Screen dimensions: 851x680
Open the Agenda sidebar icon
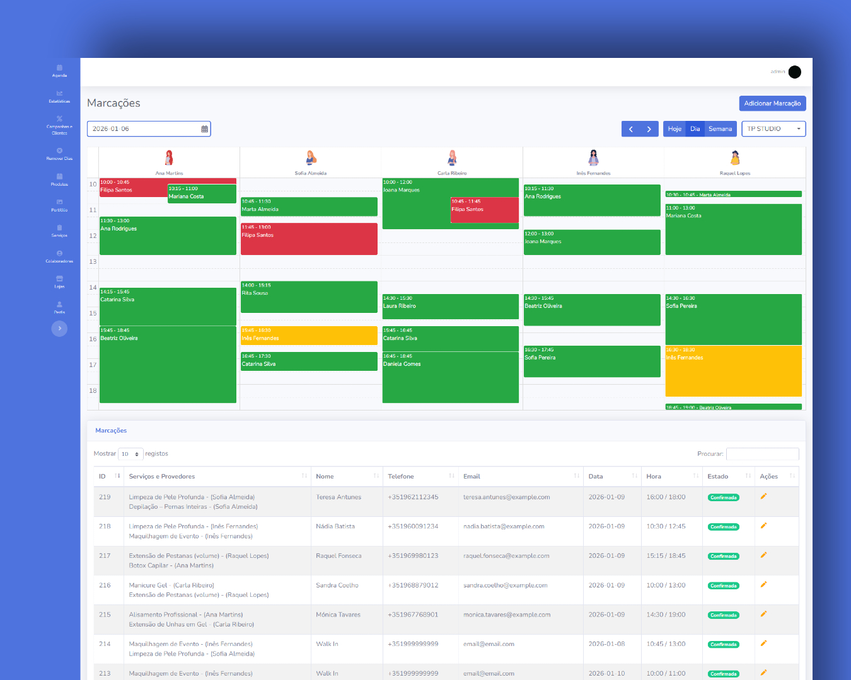tap(59, 71)
